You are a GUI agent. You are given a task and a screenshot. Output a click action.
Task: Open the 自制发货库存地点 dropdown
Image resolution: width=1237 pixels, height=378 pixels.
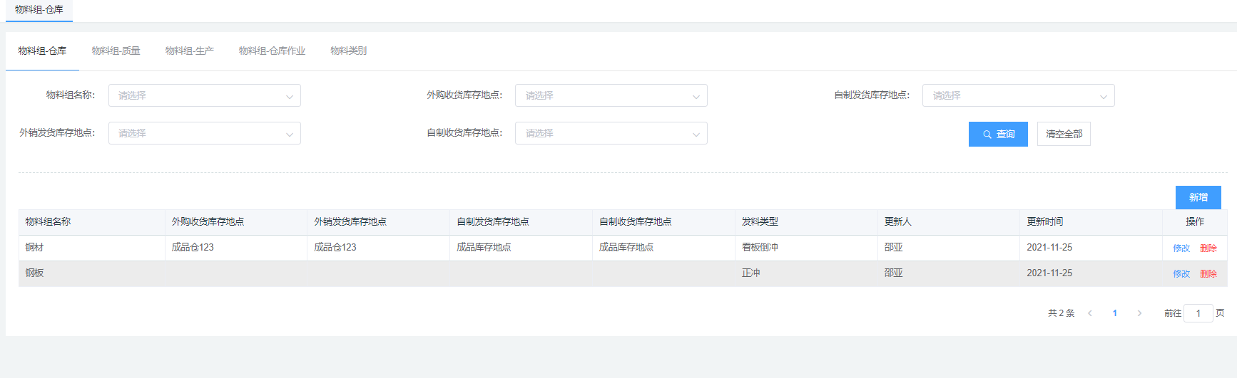click(x=1017, y=95)
